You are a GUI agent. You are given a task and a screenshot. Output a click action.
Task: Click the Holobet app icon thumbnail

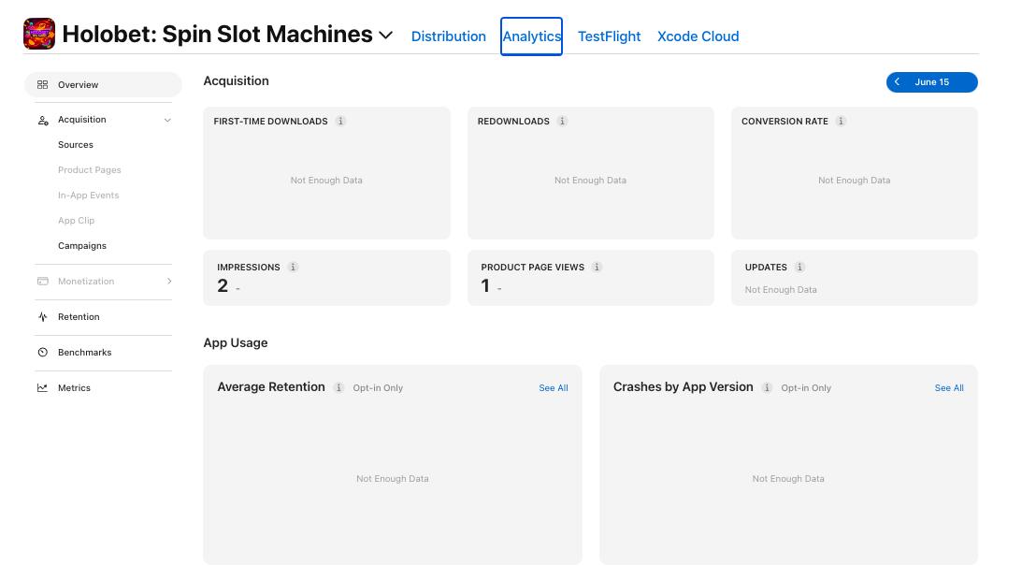(39, 34)
